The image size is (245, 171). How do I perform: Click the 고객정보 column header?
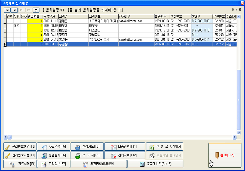click(103, 17)
